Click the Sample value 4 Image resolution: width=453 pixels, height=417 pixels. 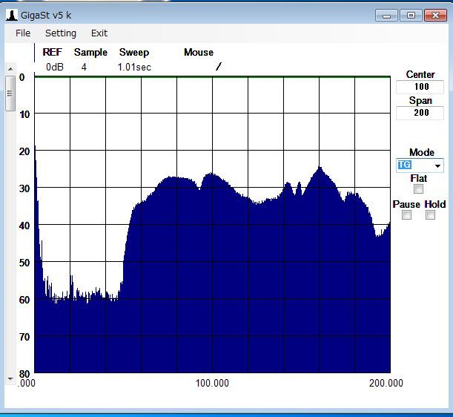click(x=84, y=67)
